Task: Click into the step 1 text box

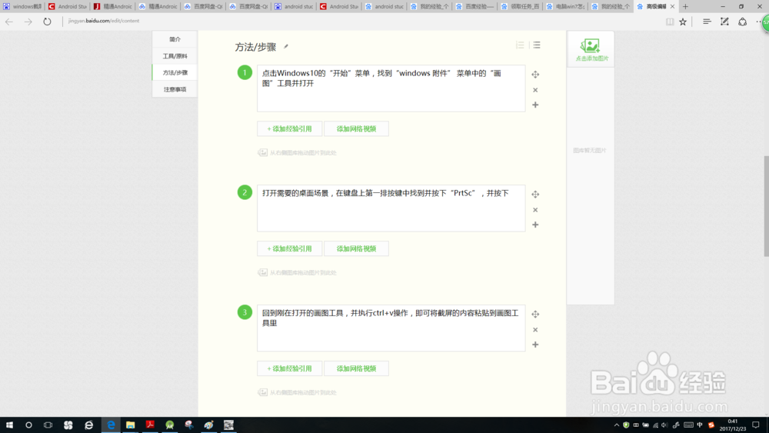Action: click(391, 88)
